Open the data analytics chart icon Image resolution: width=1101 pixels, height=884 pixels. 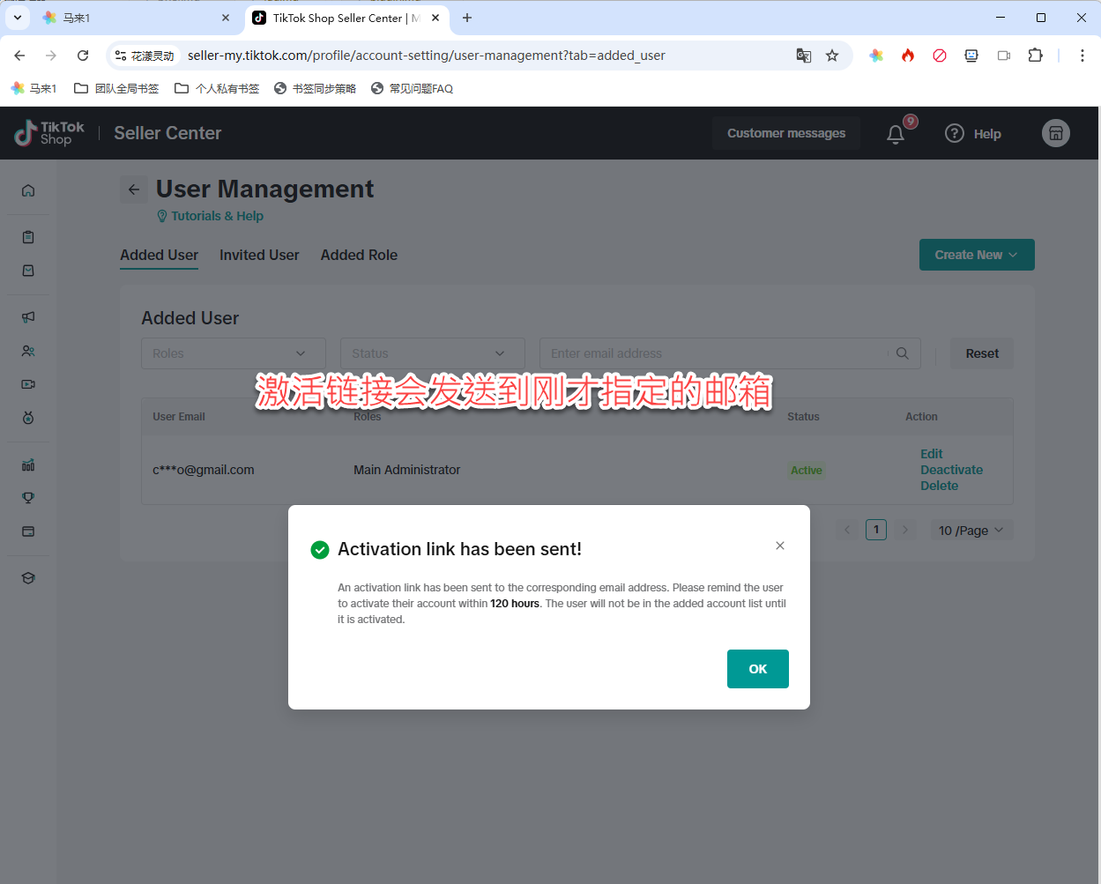pos(28,464)
